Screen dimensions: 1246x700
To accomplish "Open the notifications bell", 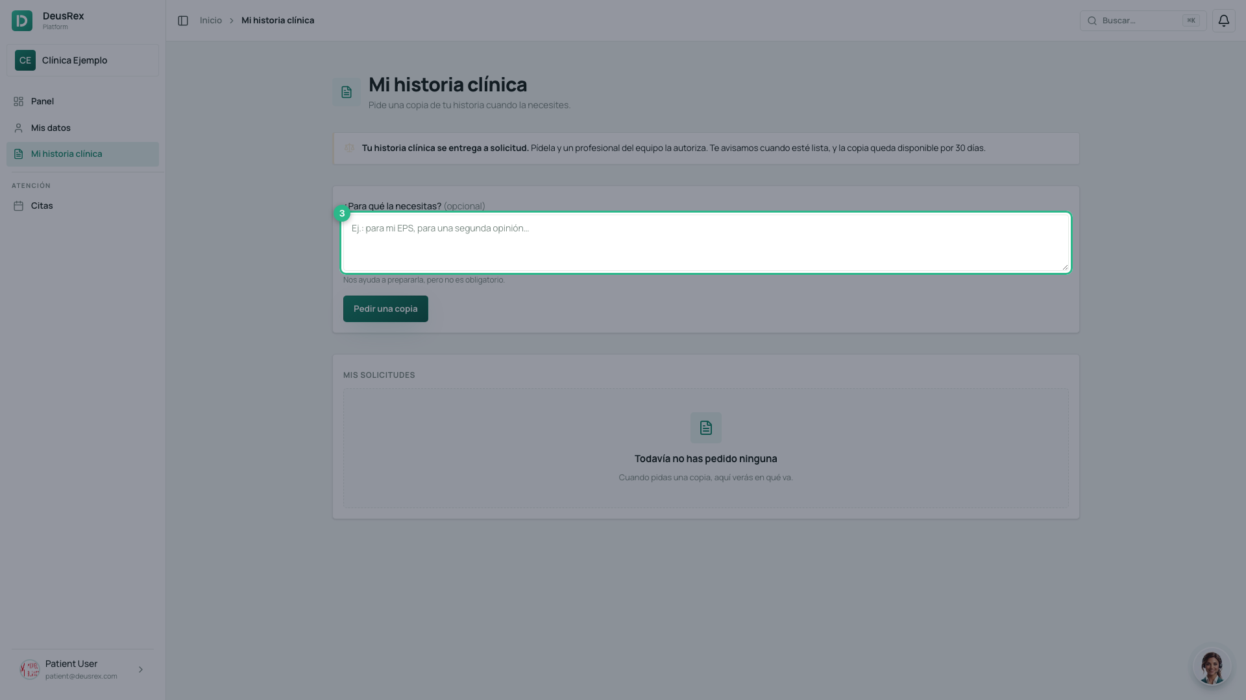I will 1223,21.
